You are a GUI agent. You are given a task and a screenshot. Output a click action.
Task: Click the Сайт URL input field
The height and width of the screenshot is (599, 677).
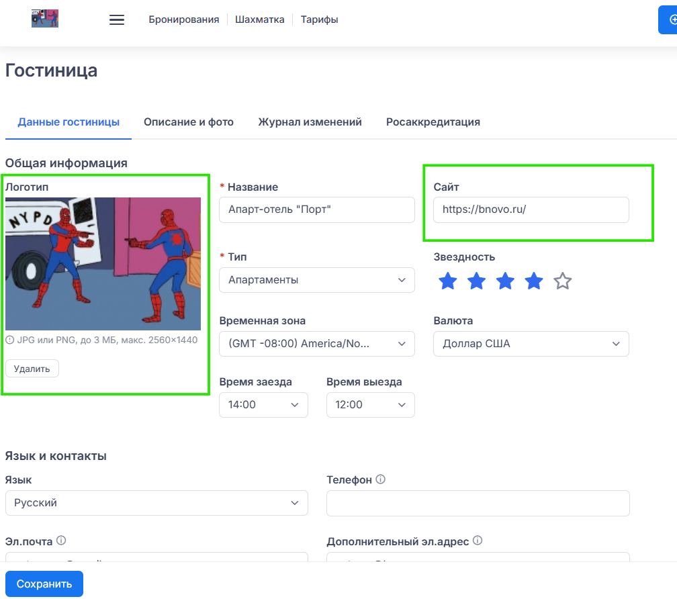(531, 210)
